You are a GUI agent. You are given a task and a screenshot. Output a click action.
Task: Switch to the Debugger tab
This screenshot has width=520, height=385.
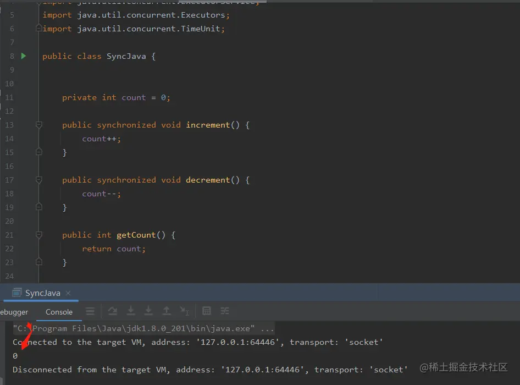pos(14,312)
